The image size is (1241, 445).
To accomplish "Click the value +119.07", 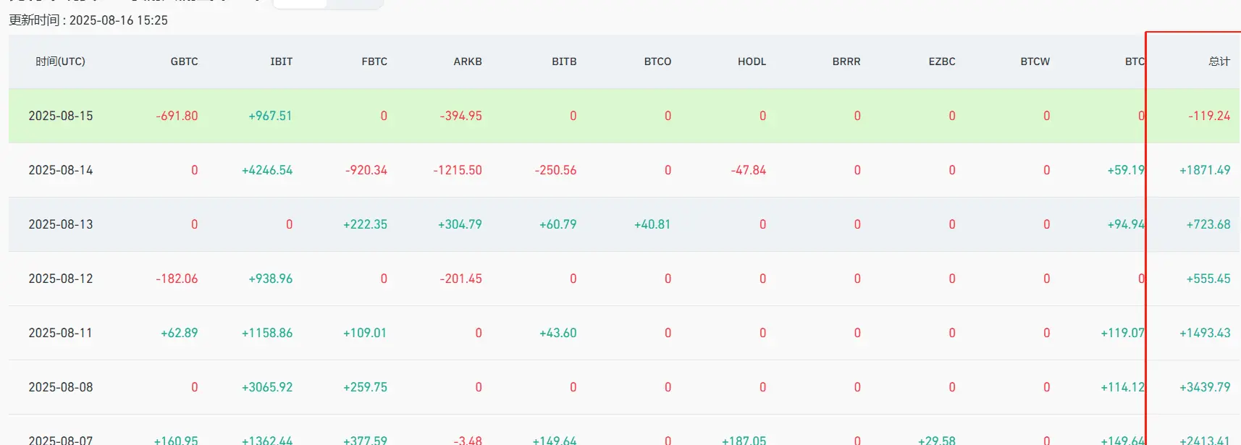I will (x=1123, y=333).
